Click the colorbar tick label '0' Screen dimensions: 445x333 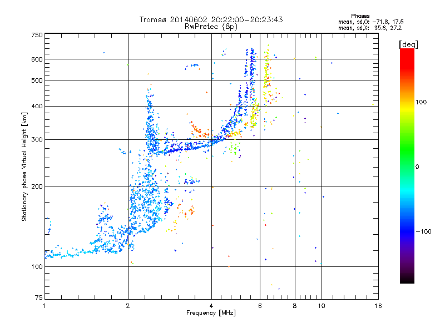click(417, 167)
